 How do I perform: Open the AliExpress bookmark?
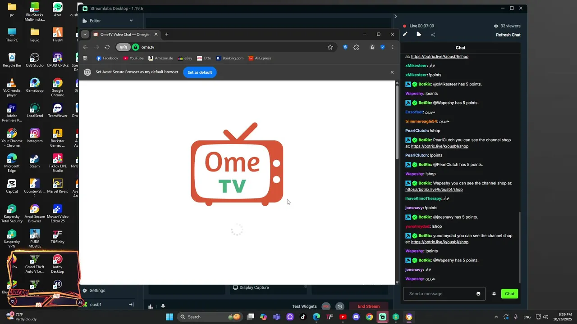tap(260, 58)
